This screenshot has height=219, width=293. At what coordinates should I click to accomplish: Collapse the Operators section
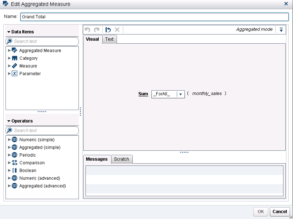pos(8,121)
